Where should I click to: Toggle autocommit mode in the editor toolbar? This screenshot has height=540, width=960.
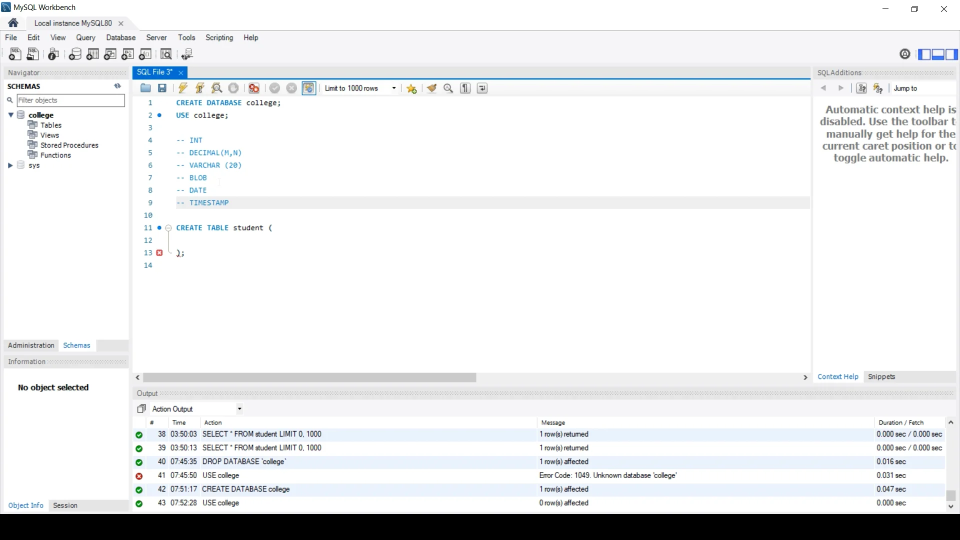coord(309,88)
